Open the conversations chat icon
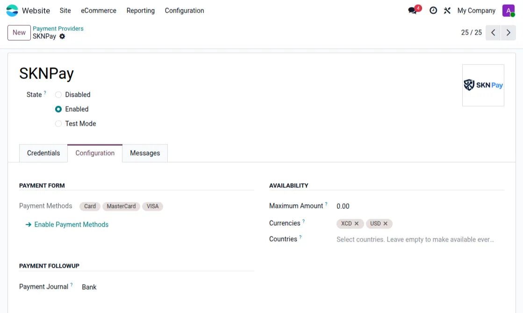 pyautogui.click(x=413, y=11)
